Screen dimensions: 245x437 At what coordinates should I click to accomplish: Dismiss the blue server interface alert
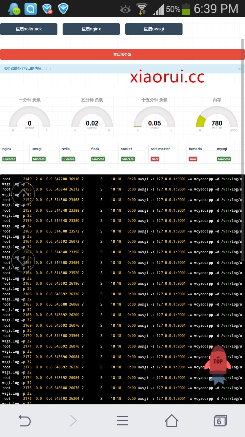tap(239, 69)
